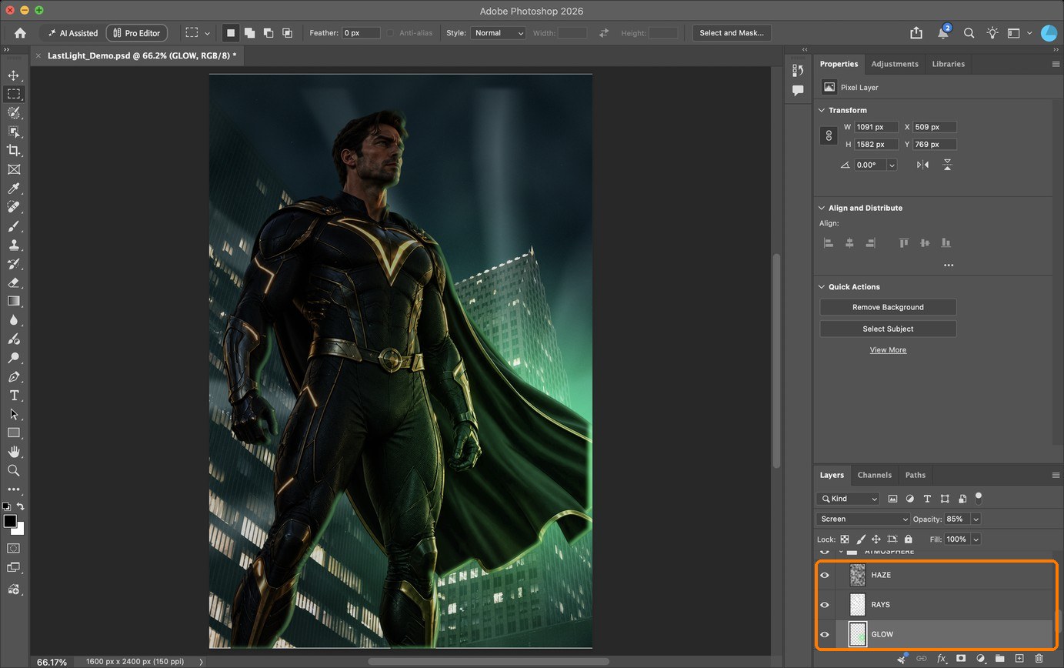Select the Frame tool
Viewport: 1064px width, 668px height.
point(14,169)
